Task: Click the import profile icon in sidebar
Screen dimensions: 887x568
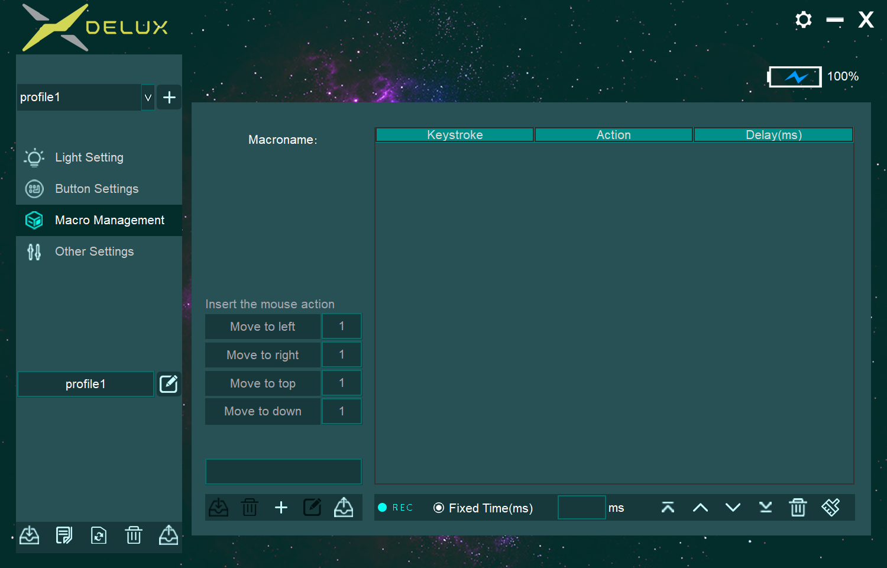Action: (x=29, y=535)
